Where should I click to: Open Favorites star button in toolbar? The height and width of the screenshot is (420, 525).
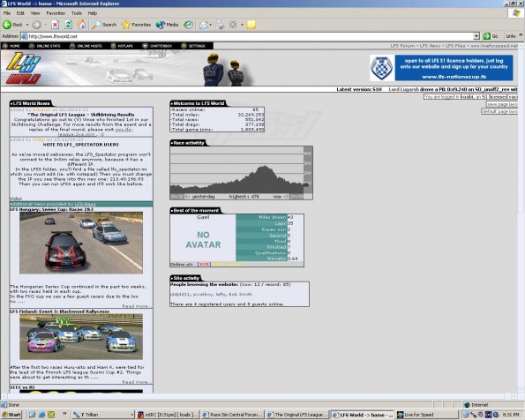(136, 25)
